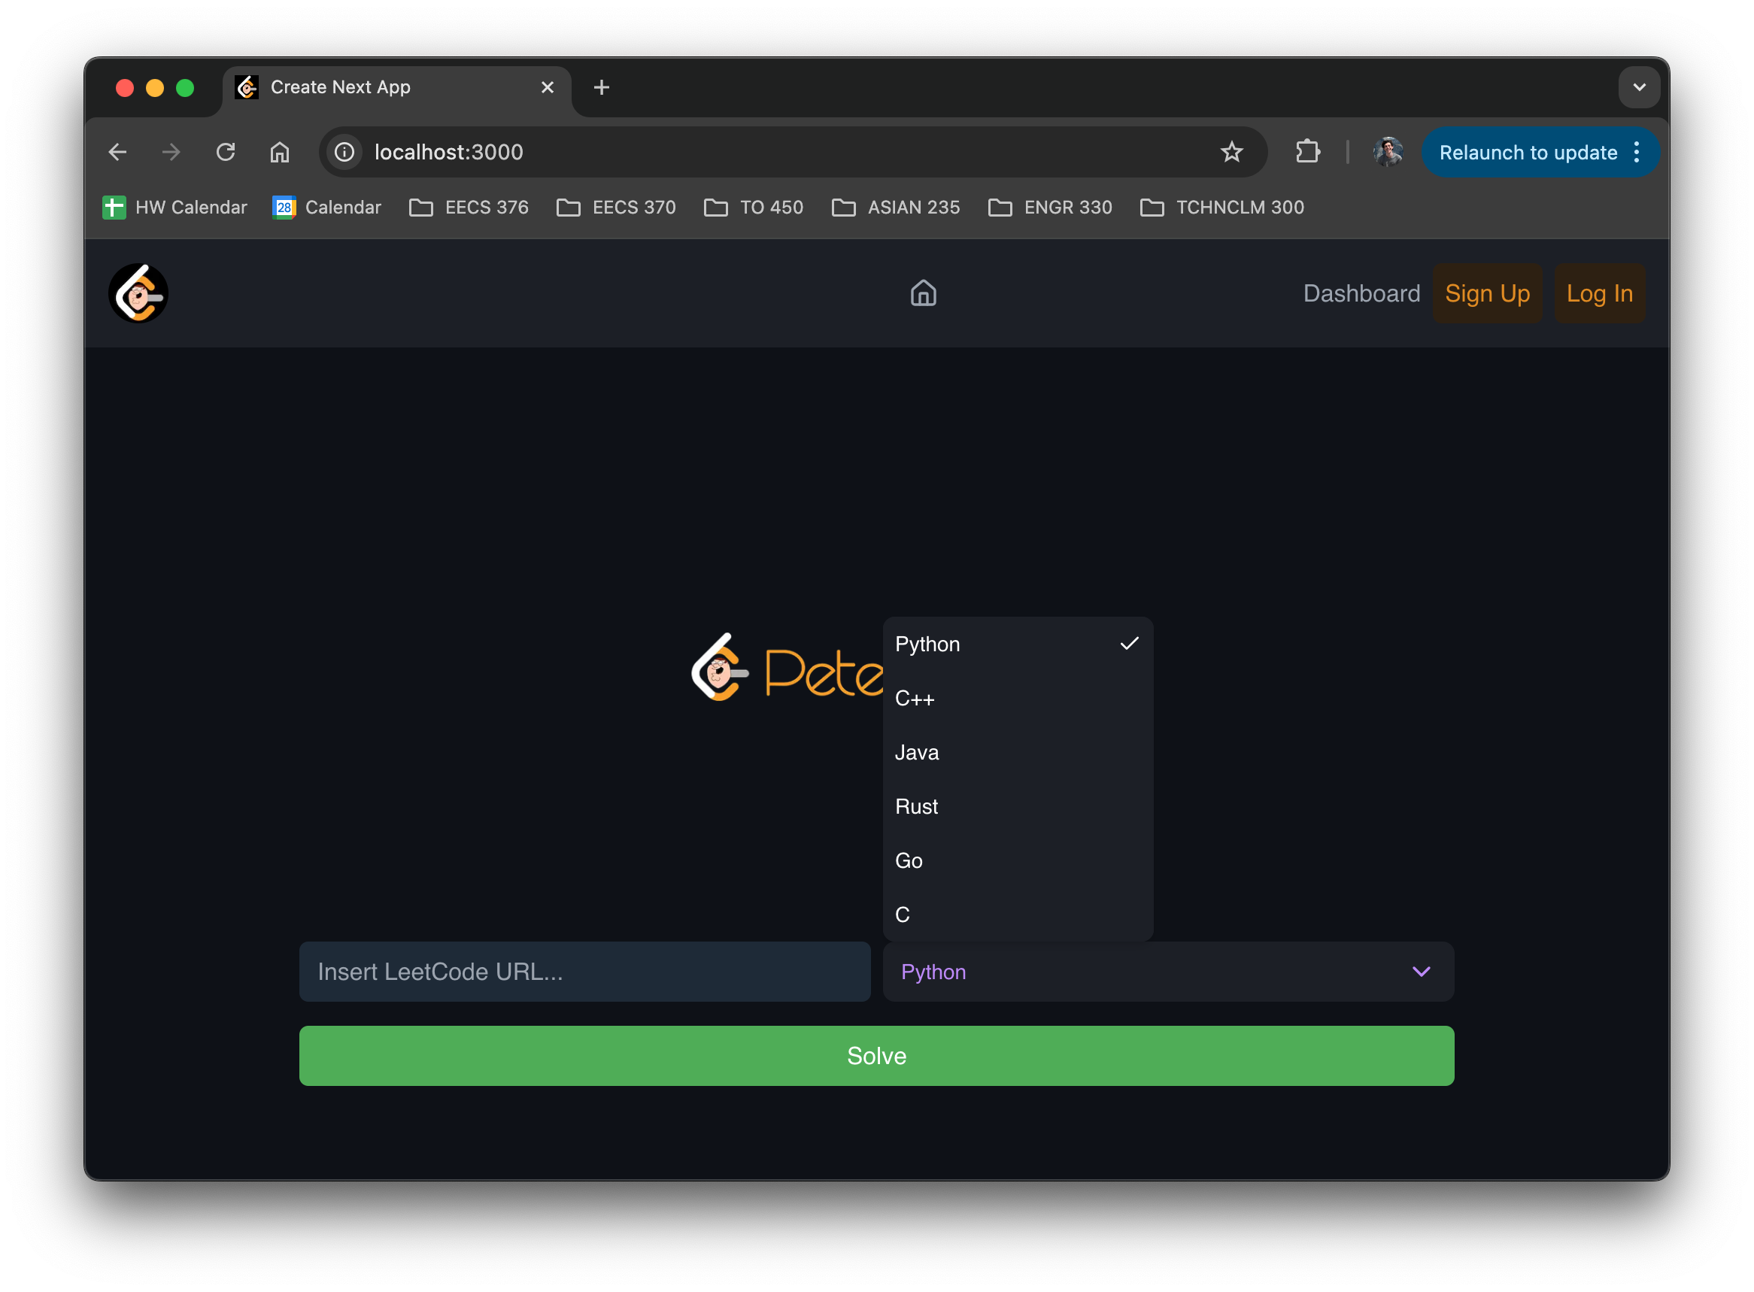This screenshot has height=1292, width=1754.
Task: Go back with the browser arrow
Action: 118,152
